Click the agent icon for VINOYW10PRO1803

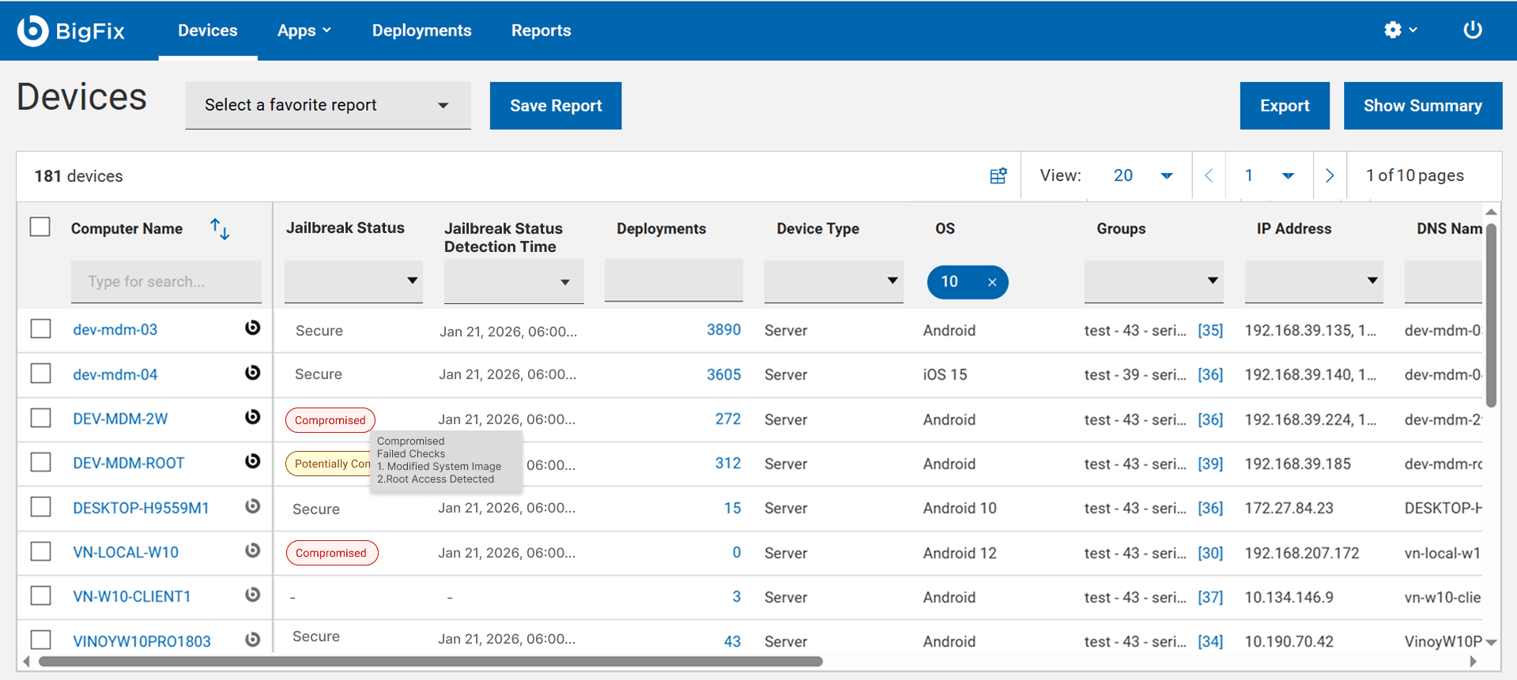(252, 640)
